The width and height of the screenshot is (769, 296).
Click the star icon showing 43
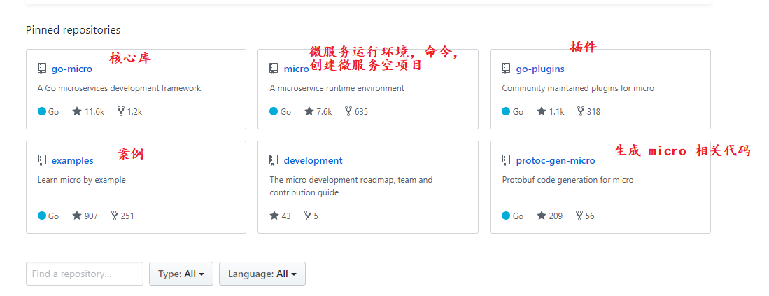(x=274, y=216)
